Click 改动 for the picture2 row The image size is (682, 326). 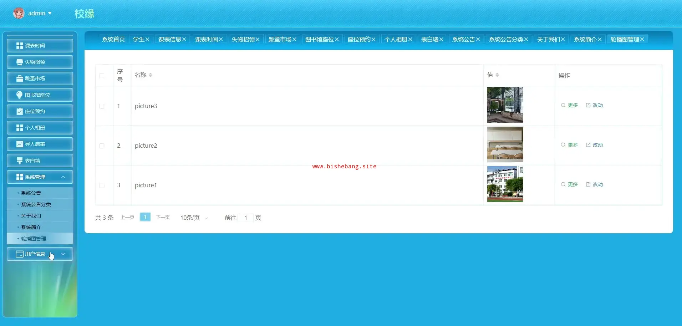coord(594,145)
